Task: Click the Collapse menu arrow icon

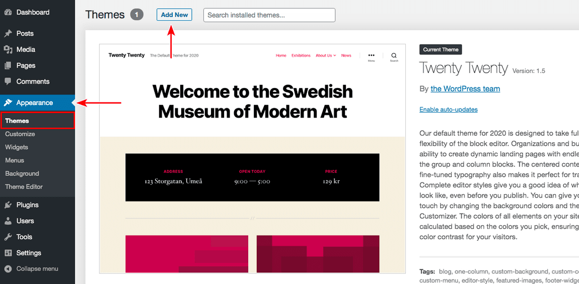Action: pos(8,269)
